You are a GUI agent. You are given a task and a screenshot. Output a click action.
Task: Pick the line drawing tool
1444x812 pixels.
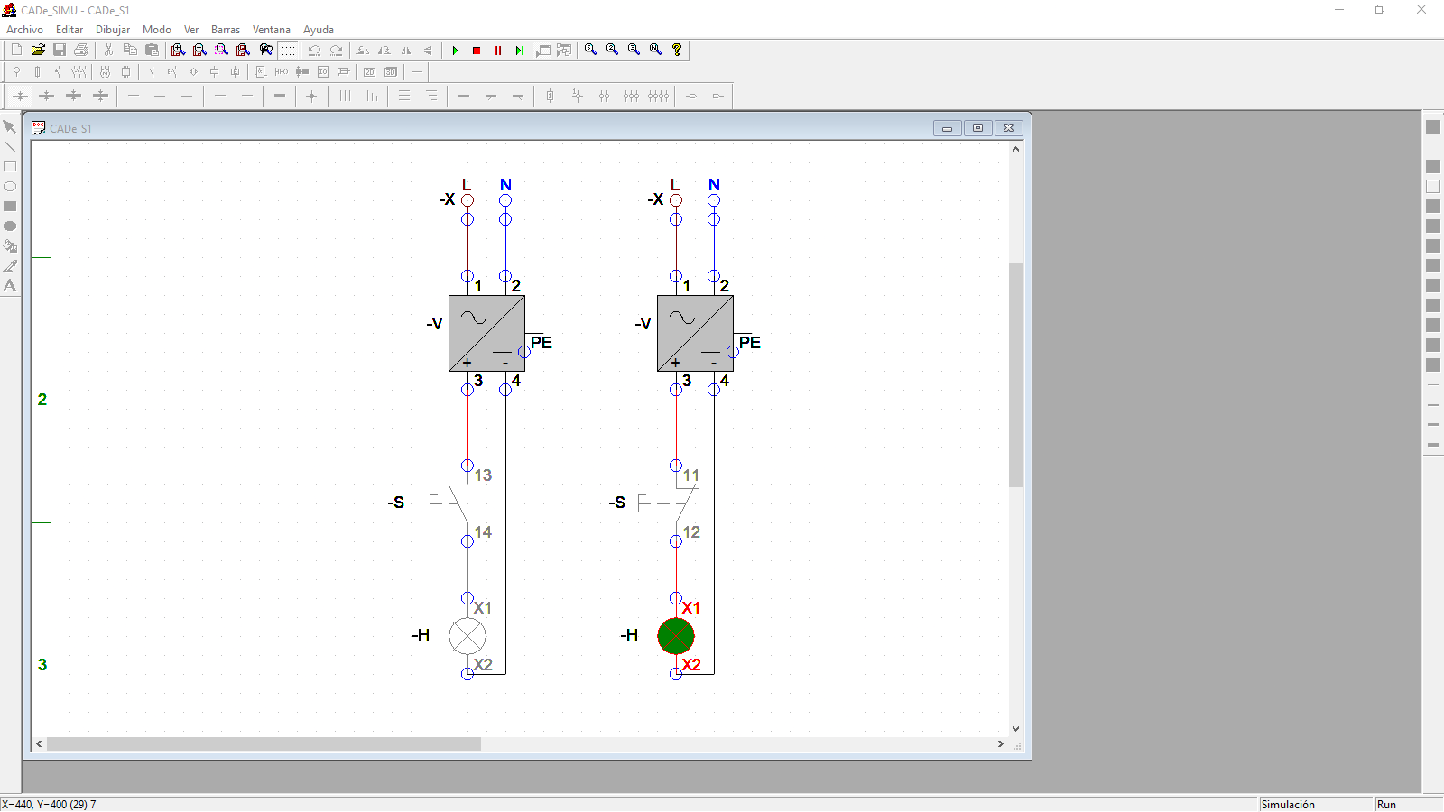click(10, 146)
